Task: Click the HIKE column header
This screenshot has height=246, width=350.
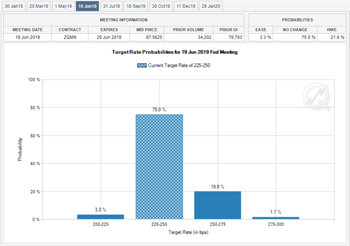Action: coord(331,30)
